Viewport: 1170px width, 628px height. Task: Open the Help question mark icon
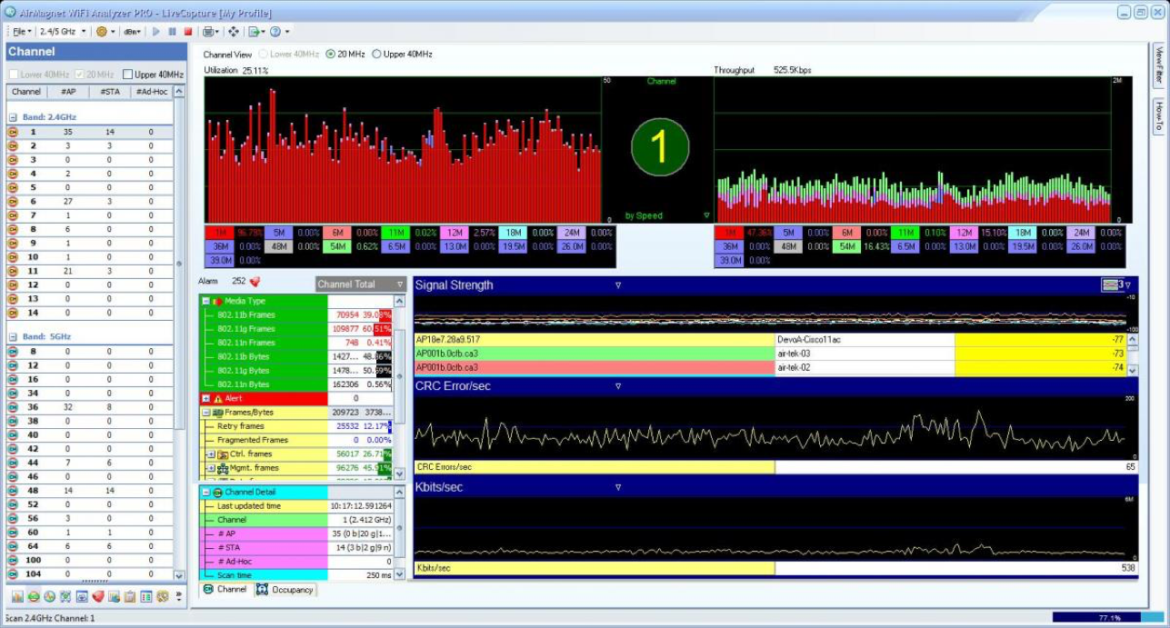pyautogui.click(x=275, y=32)
